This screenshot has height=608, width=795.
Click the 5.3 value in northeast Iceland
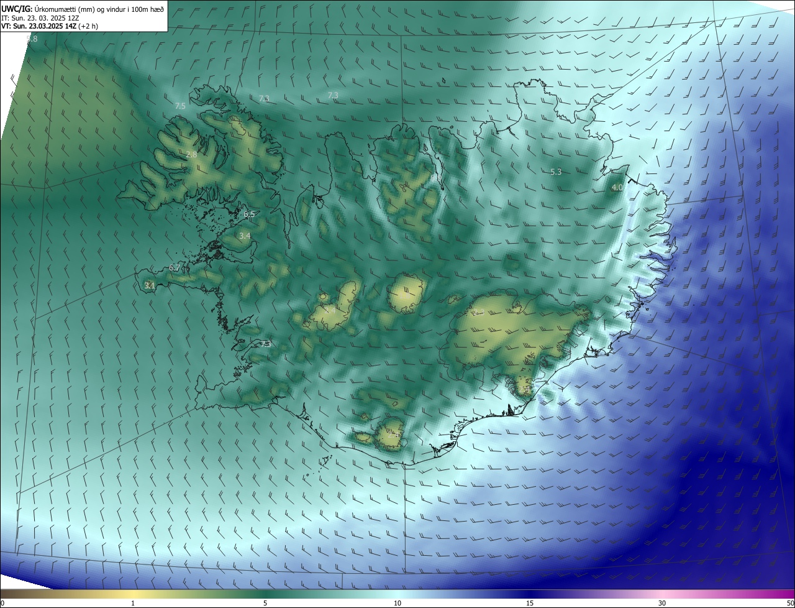pyautogui.click(x=556, y=172)
